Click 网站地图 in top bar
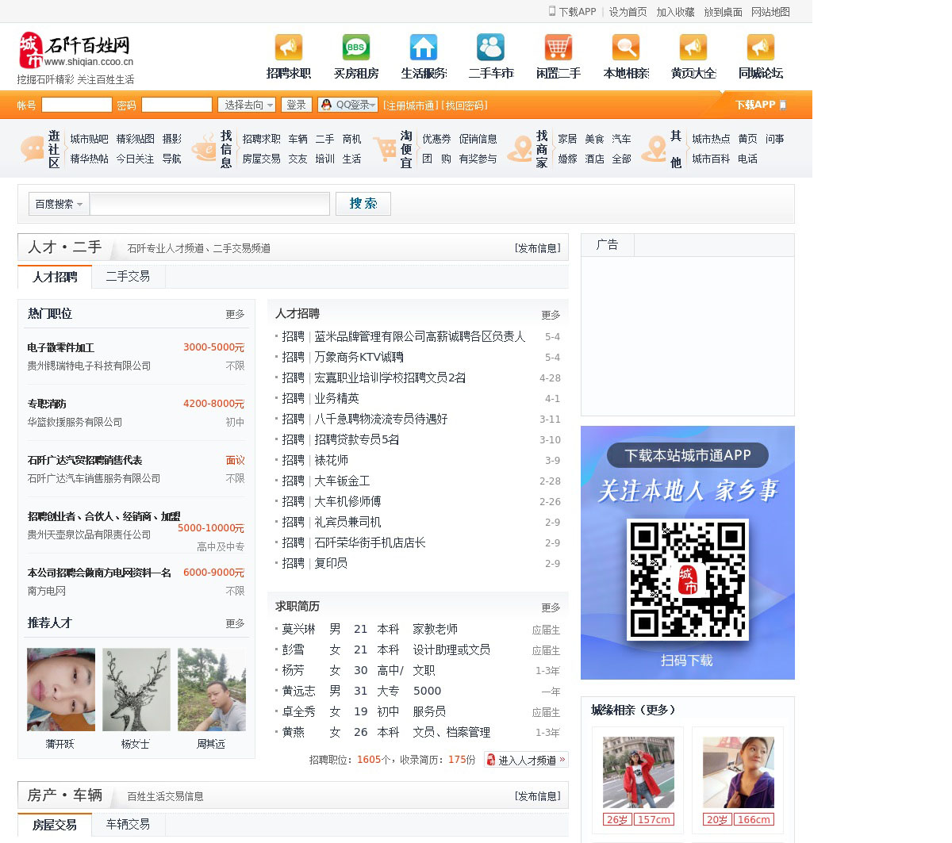 [770, 12]
